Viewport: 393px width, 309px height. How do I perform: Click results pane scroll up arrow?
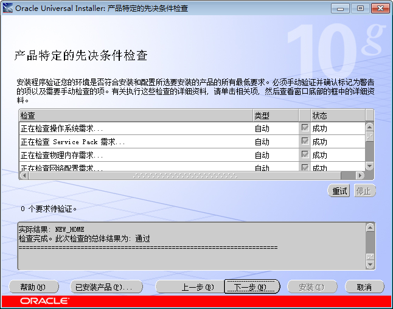[x=370, y=227]
